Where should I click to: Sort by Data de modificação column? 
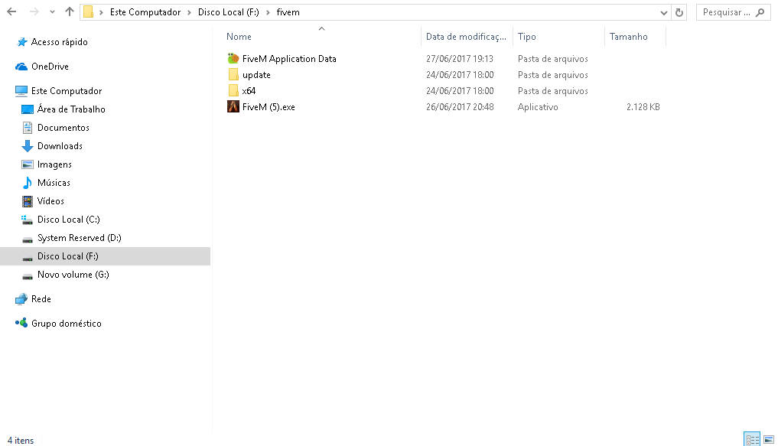(466, 36)
